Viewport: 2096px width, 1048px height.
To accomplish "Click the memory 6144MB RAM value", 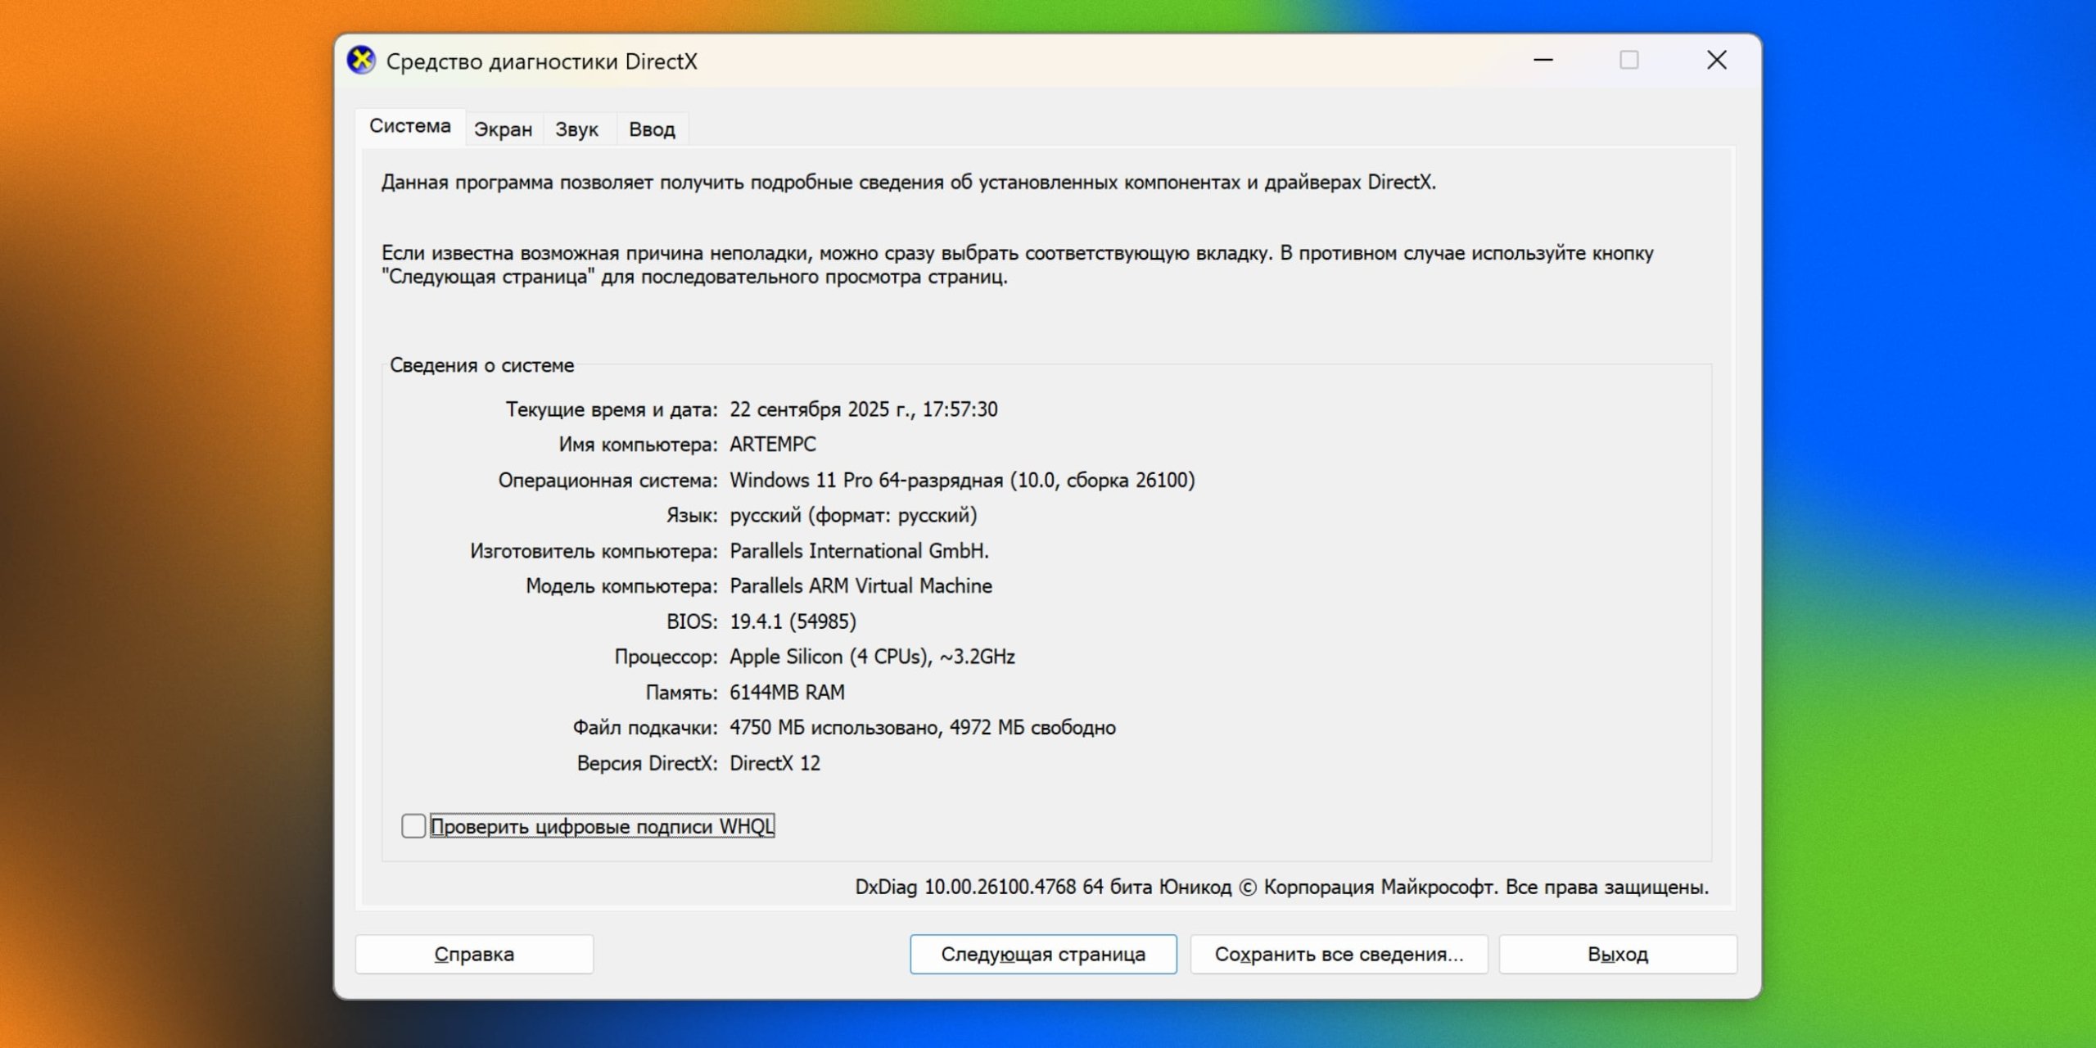I will (788, 692).
